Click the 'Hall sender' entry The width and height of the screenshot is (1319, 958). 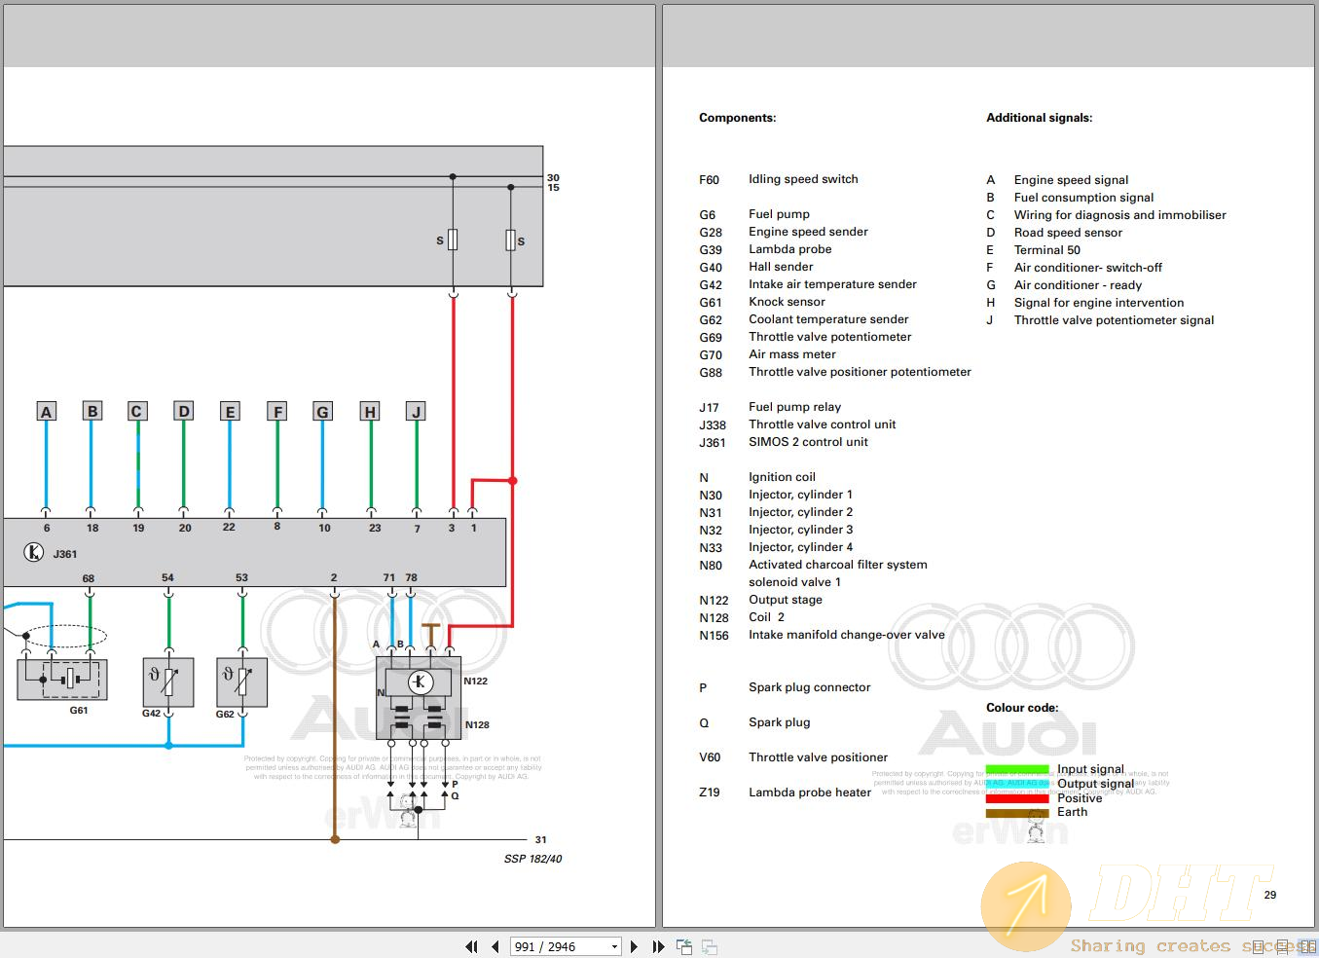[781, 267]
